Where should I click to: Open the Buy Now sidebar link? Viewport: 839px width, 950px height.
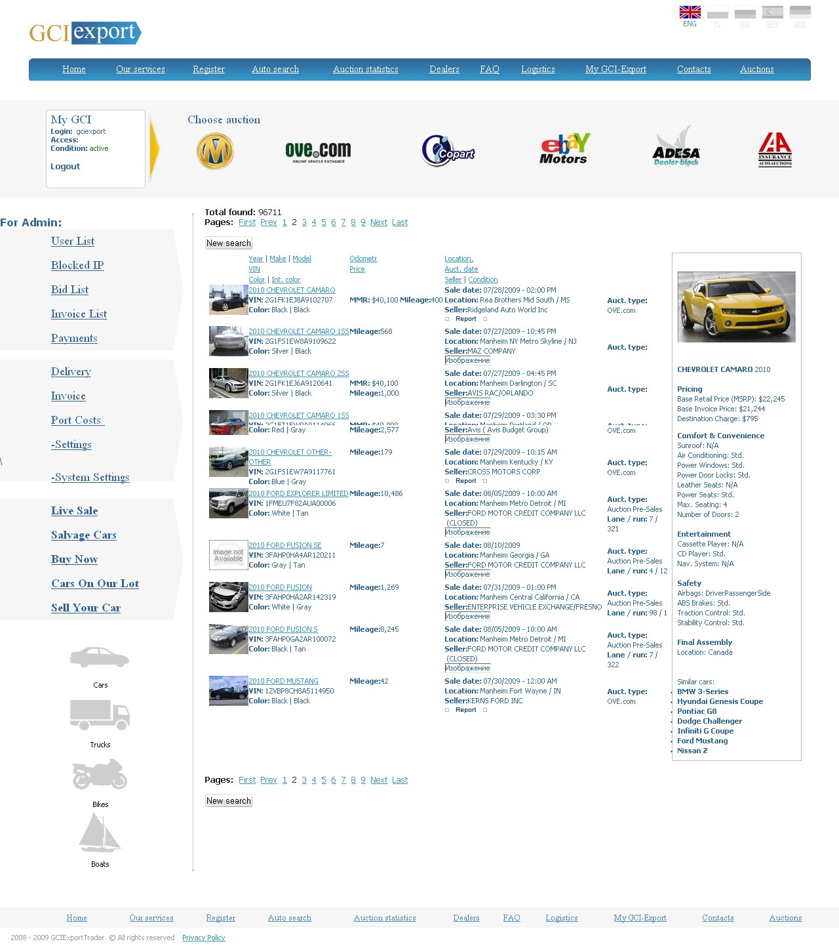coord(74,559)
